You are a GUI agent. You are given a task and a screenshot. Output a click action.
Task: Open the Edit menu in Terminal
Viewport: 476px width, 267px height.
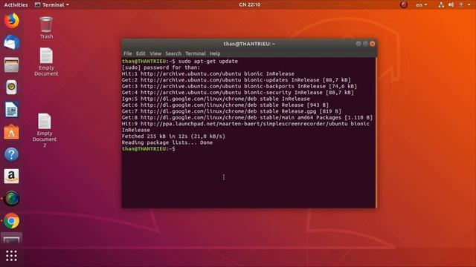coord(141,53)
